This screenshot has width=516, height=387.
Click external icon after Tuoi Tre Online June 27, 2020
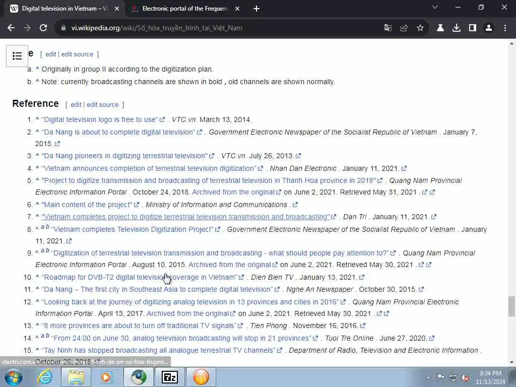coord(432,338)
